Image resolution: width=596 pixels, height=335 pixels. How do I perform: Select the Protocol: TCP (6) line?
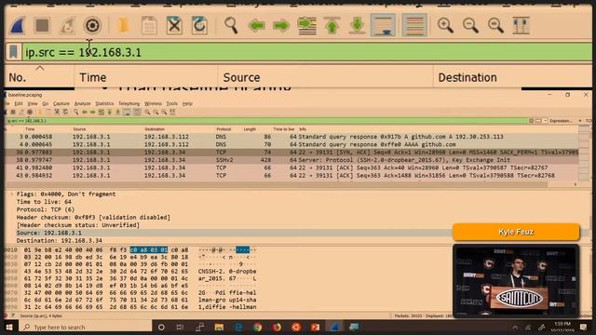(46, 209)
